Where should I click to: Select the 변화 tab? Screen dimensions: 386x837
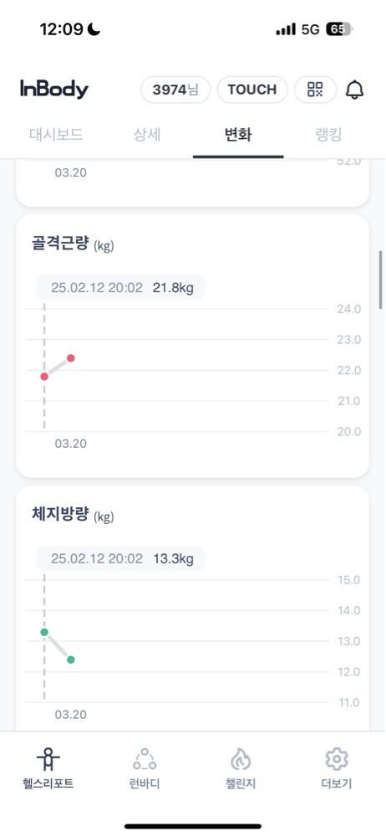tap(238, 135)
